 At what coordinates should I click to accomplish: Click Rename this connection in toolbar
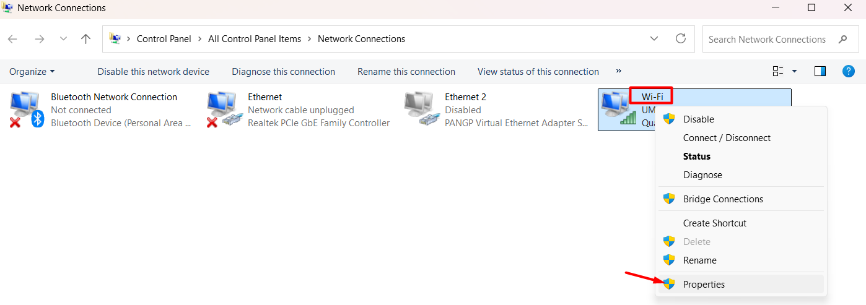coord(406,72)
